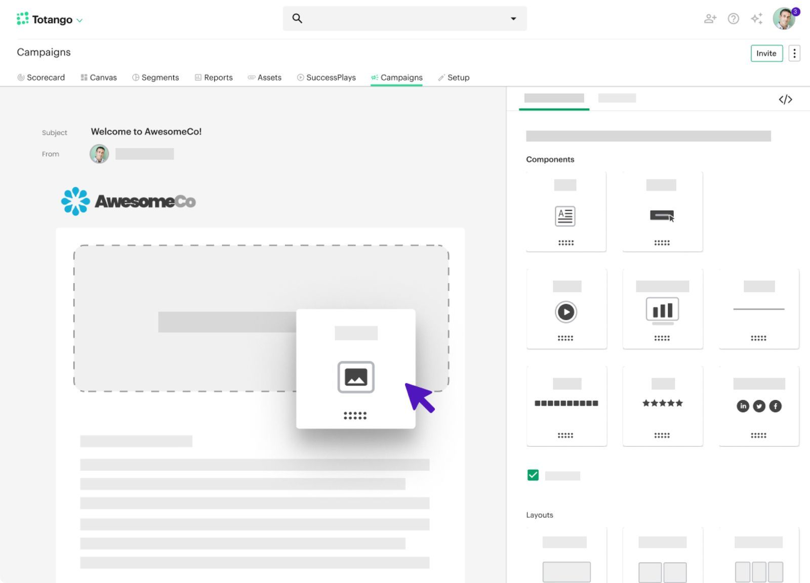Click the Invite button
The width and height of the screenshot is (810, 583).
[766, 53]
